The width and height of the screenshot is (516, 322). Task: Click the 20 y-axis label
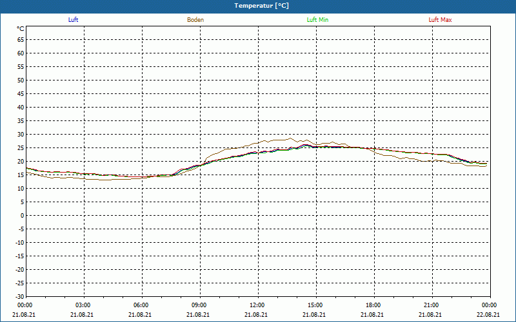point(21,162)
